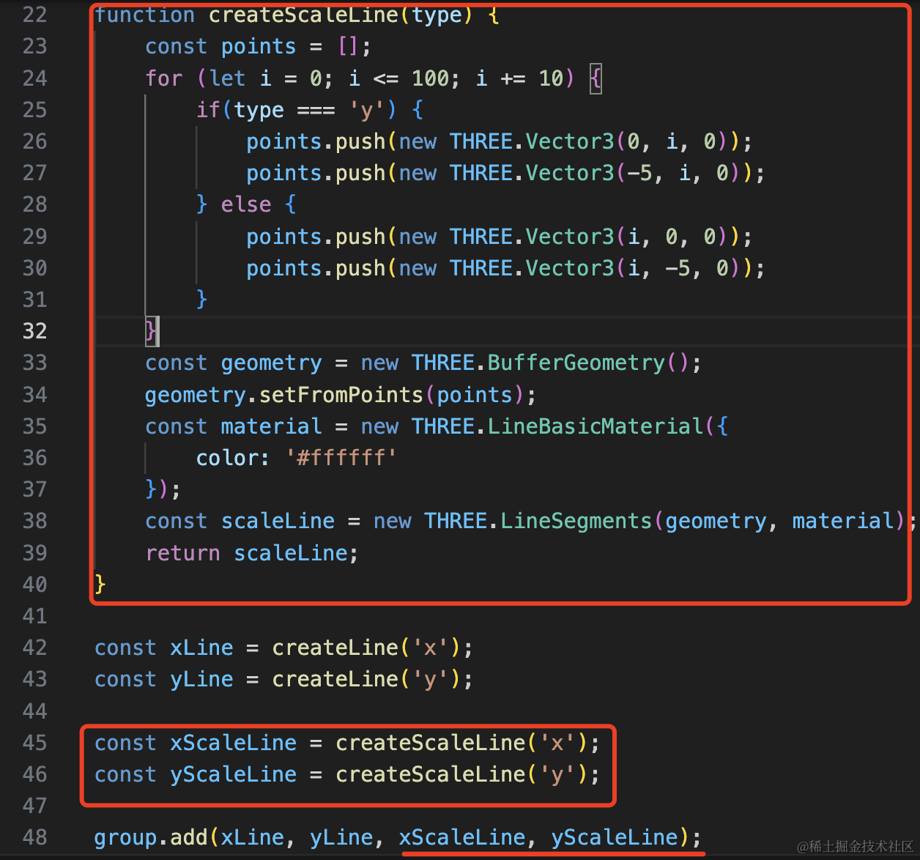Click the '#ffffff' color string on line 36
Viewport: 920px width, 860px height.
pos(341,458)
